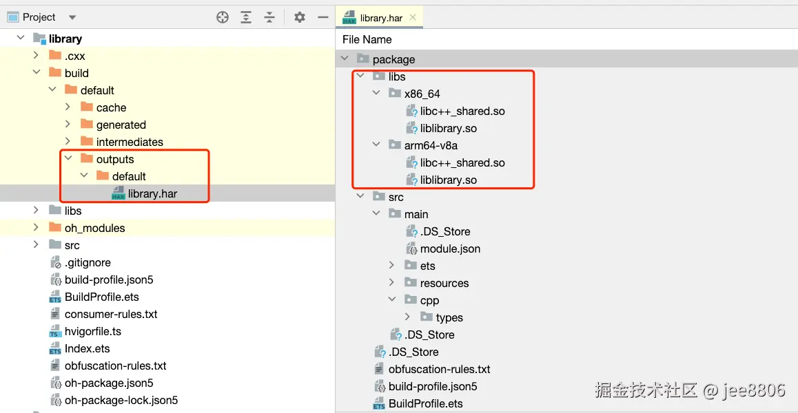Click libc++_shared.so icon under x86_64

(x=411, y=111)
